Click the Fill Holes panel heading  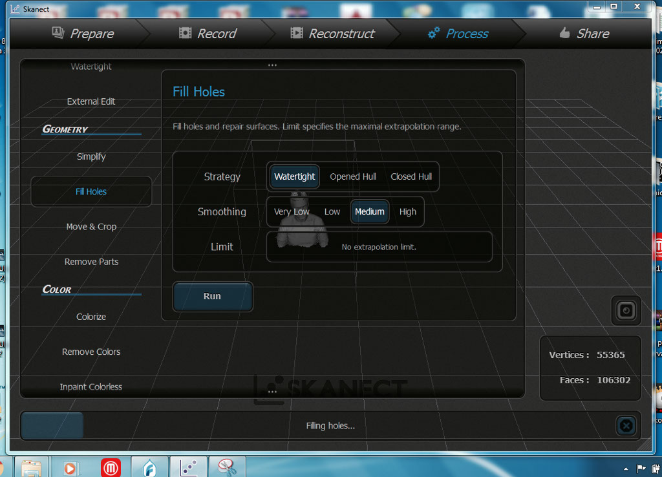point(199,92)
